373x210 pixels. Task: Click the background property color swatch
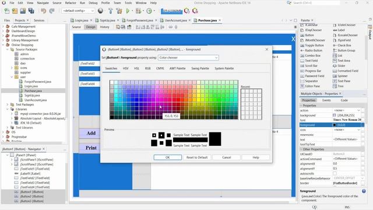pyautogui.click(x=334, y=116)
